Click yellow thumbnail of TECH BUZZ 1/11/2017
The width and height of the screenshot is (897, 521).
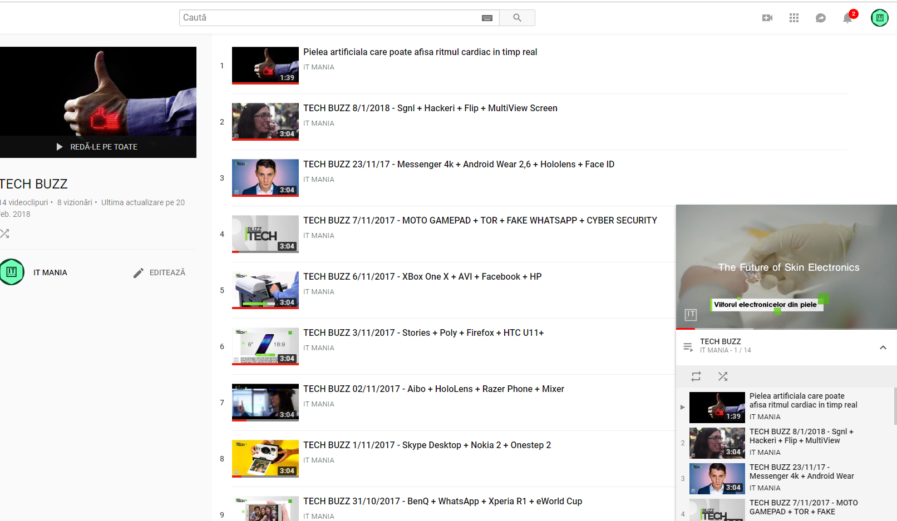(265, 459)
